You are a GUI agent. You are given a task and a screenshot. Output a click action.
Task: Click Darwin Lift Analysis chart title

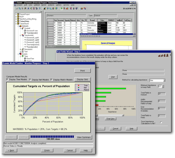tap(108, 43)
